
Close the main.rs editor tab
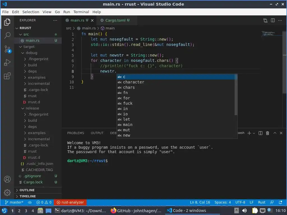coord(92,20)
